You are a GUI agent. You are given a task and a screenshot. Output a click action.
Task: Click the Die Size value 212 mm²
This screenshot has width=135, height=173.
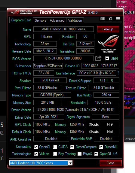85,44
